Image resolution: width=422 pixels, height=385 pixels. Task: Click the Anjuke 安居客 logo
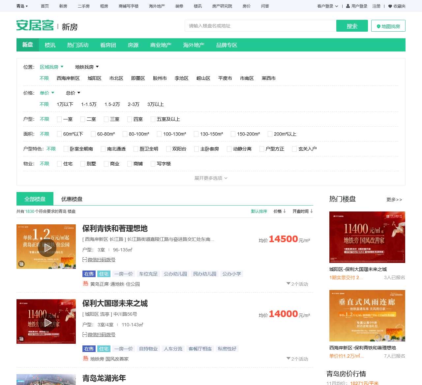[35, 26]
